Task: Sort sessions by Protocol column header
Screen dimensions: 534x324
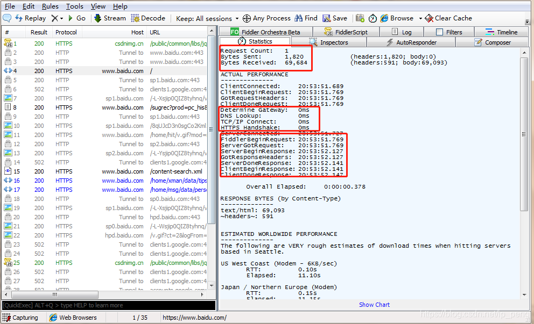Action: pos(66,32)
